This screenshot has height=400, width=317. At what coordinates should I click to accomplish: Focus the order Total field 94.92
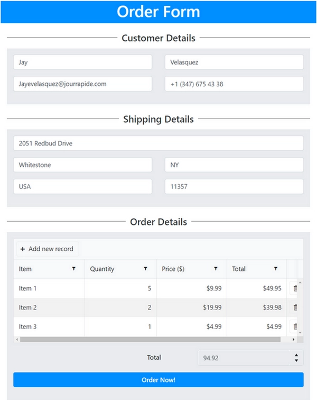244,358
